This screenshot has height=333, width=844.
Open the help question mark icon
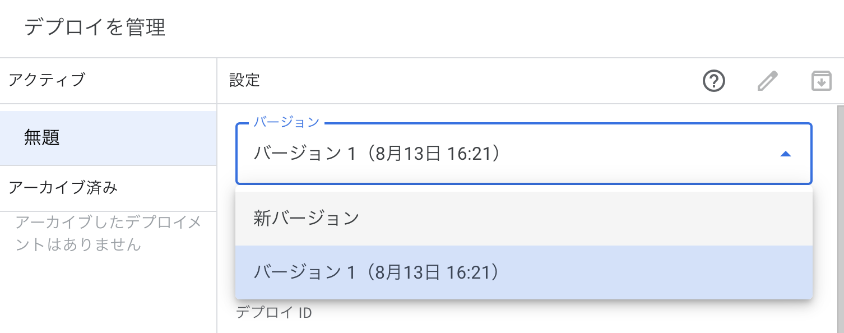(713, 81)
